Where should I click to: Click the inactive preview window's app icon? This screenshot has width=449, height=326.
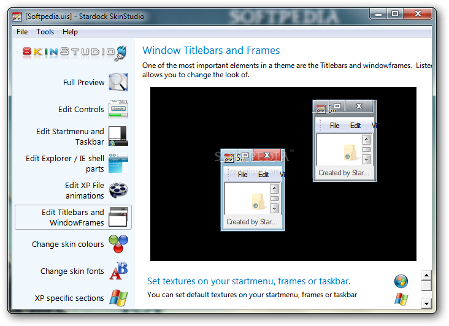click(x=321, y=108)
